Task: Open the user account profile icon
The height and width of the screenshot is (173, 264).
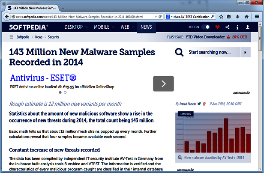Action: tap(247, 27)
